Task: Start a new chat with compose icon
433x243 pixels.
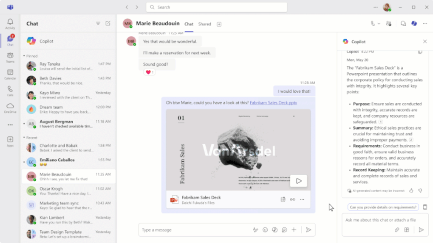Action: [x=108, y=24]
